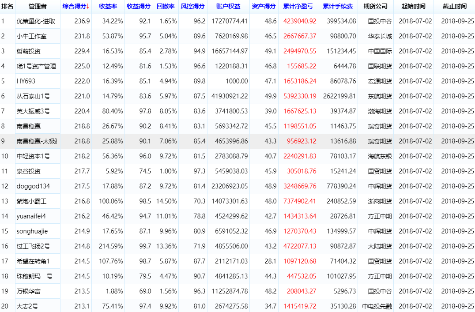Click return rate 100.06%
Image resolution: width=475 pixels, height=312 pixels.
[111, 201]
